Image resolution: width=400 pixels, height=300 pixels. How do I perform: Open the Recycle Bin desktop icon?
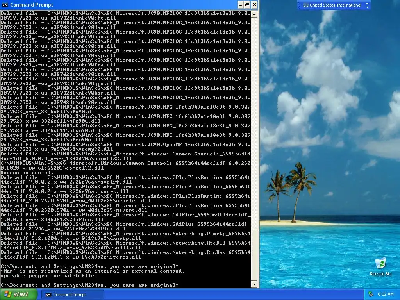[x=380, y=266]
